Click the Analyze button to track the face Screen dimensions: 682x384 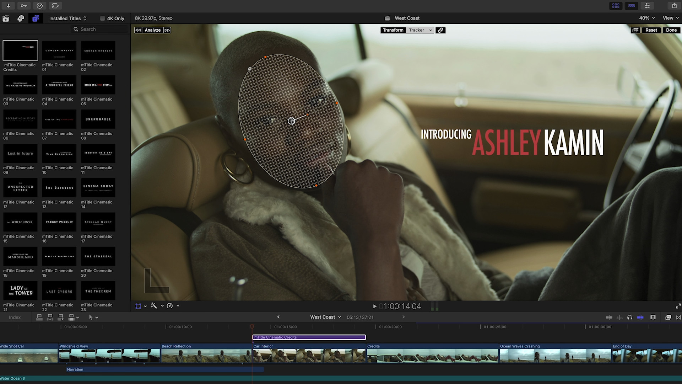[152, 30]
